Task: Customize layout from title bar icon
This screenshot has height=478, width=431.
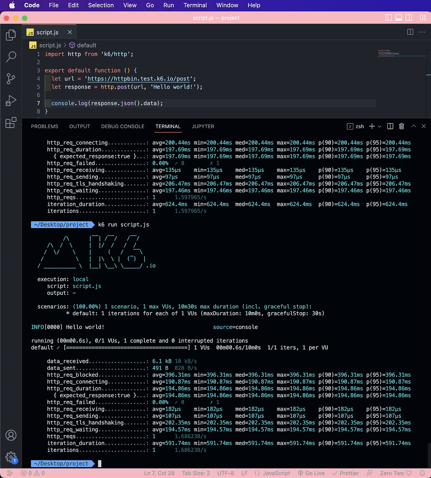Action: pos(423,18)
